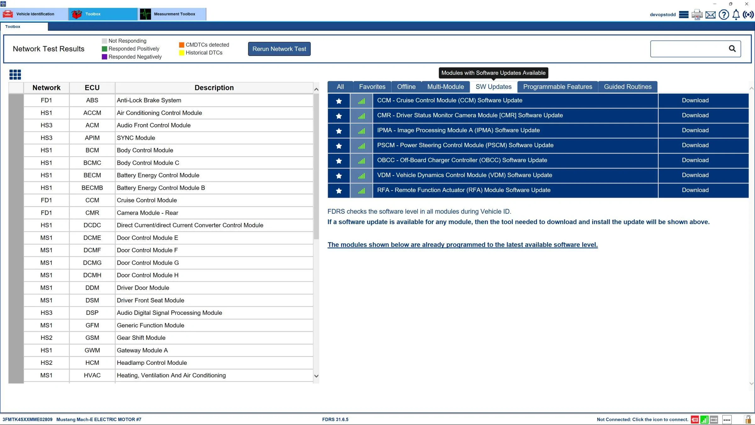Click scroll-up arrow of the ECU table

(316, 89)
